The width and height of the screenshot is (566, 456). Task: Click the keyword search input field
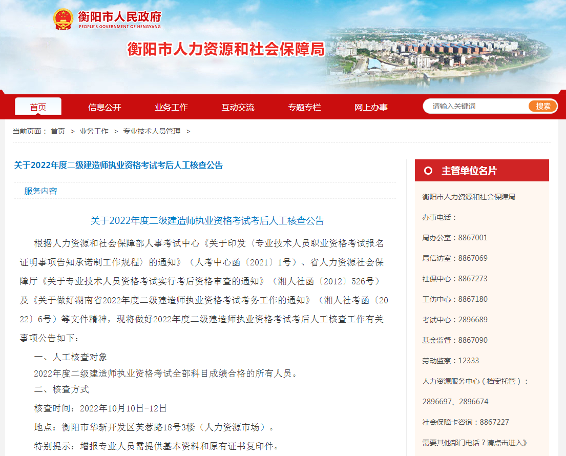coord(476,106)
